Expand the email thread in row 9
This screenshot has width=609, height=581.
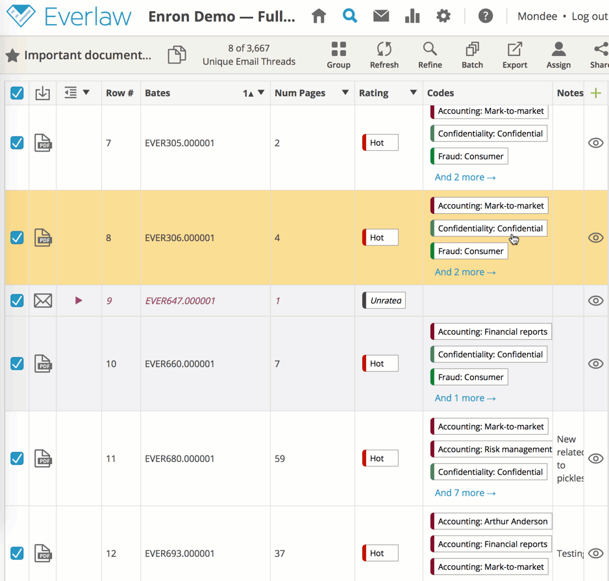point(79,301)
